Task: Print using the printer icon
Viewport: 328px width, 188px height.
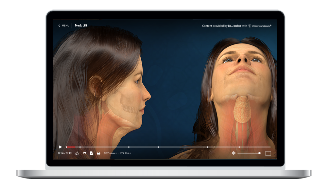Action: tap(98, 153)
